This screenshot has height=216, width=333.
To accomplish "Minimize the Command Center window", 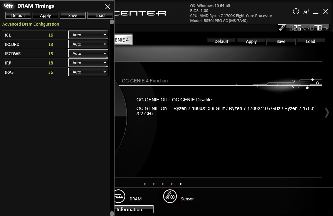I will coord(316,13).
